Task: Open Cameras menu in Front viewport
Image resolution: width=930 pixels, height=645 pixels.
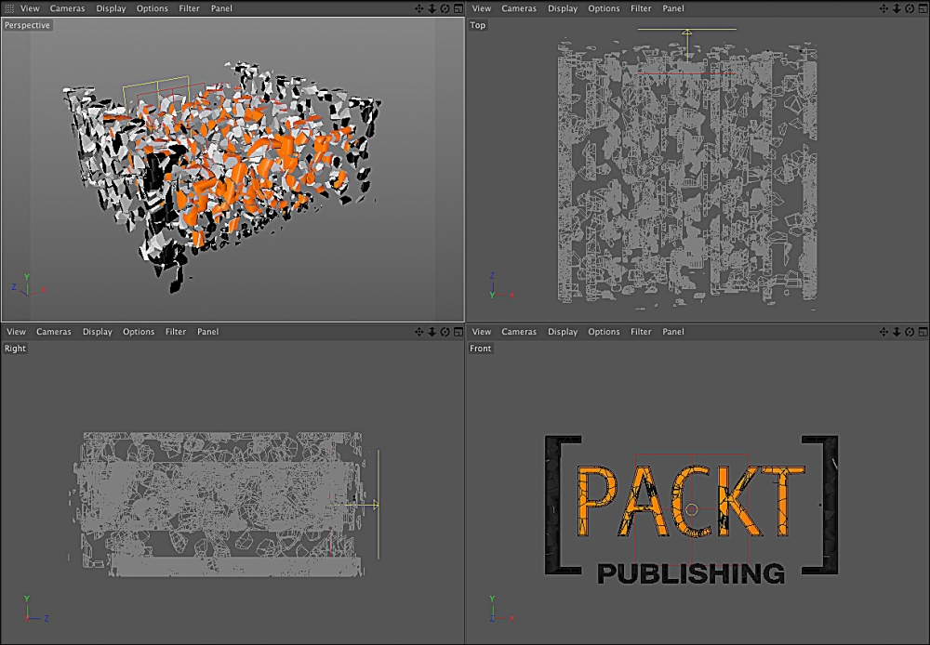Action: [518, 332]
